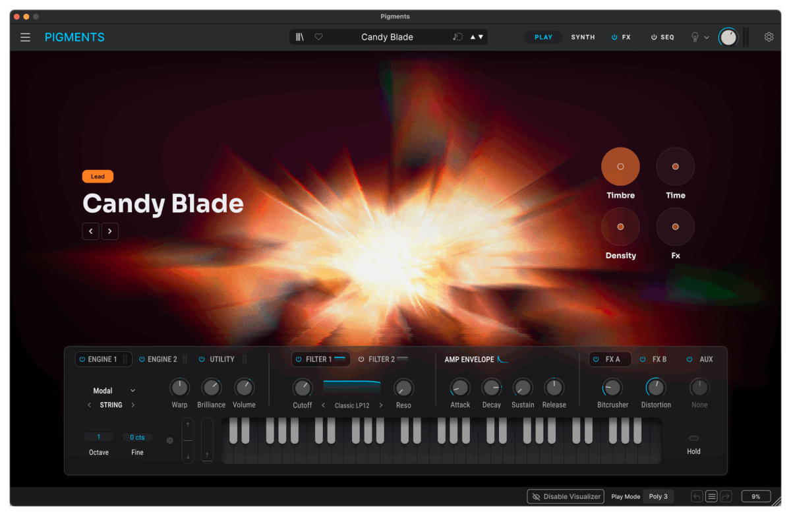
Task: Click the Filter 1 response curve display
Action: [351, 389]
